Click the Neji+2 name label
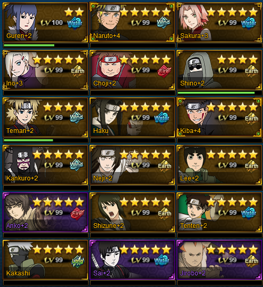 click(x=103, y=178)
